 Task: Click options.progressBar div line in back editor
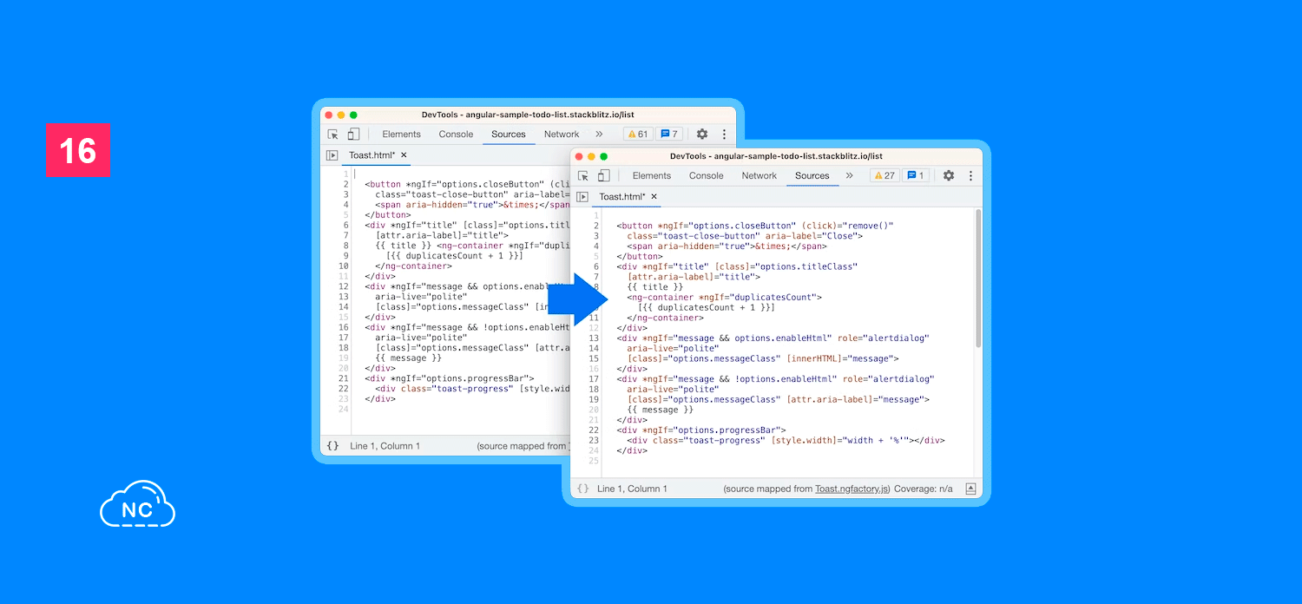pyautogui.click(x=450, y=378)
